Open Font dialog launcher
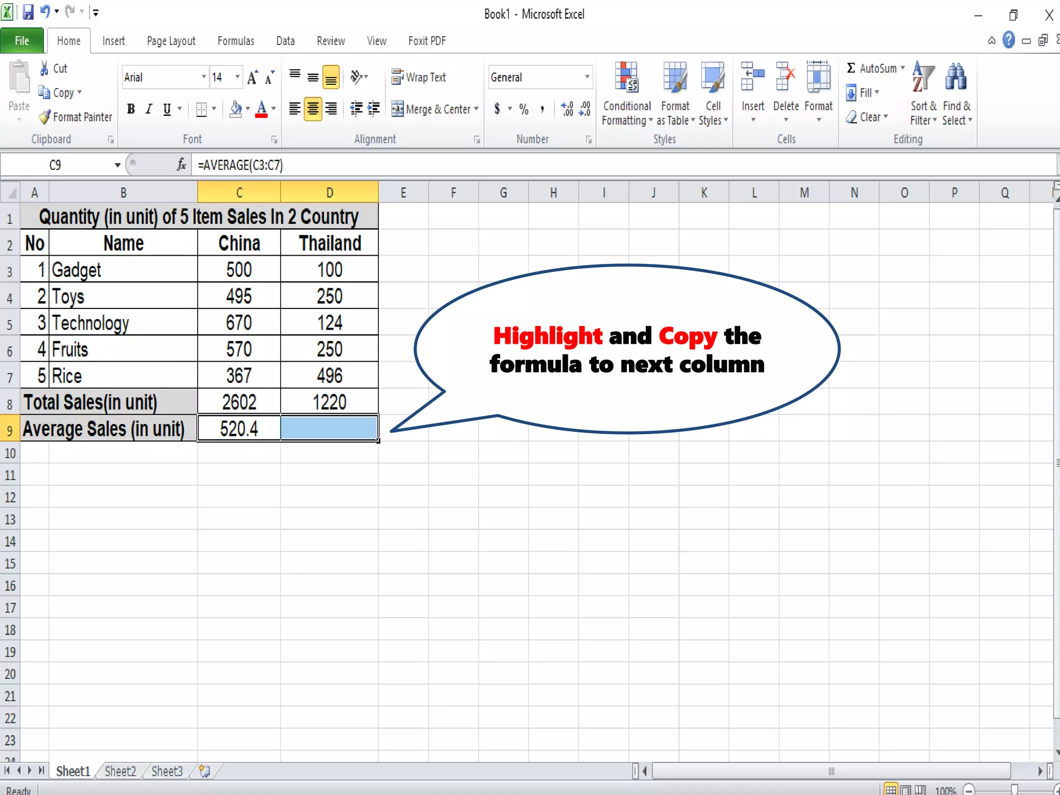Image resolution: width=1060 pixels, height=795 pixels. click(274, 140)
